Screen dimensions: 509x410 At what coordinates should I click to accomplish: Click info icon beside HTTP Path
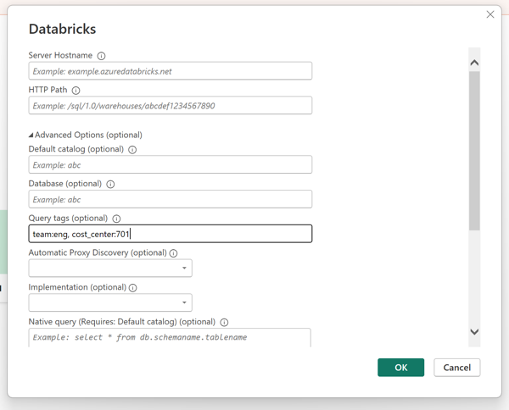(76, 91)
